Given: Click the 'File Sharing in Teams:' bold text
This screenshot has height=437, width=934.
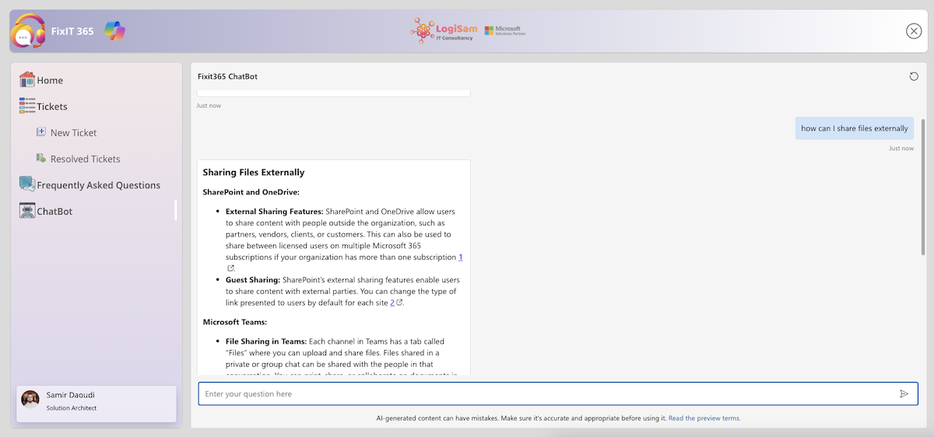Looking at the screenshot, I should coord(265,341).
